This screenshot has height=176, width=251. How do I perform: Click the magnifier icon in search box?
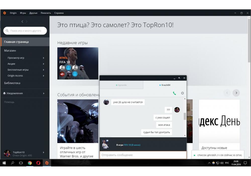[x=7, y=31]
